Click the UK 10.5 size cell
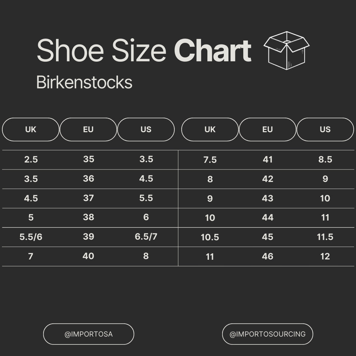The width and height of the screenshot is (356, 356). [210, 237]
